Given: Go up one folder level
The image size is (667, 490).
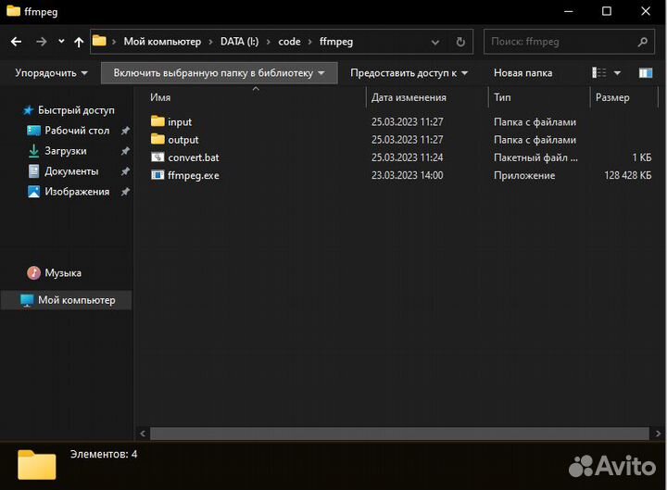Looking at the screenshot, I should pos(78,42).
